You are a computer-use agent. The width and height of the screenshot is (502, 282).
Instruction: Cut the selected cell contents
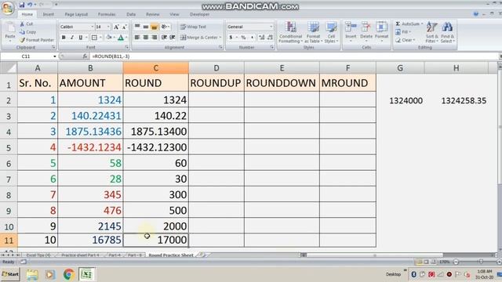point(27,24)
